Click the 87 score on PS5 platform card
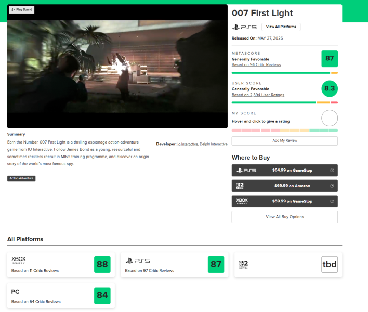Image resolution: width=368 pixels, height=312 pixels. [216, 265]
